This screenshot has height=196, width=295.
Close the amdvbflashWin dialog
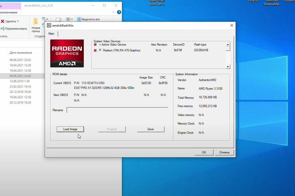click(232, 25)
